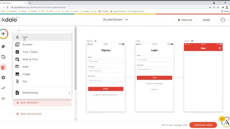Click the Signup screen email field
230x129 pixels.
[x=106, y=61]
